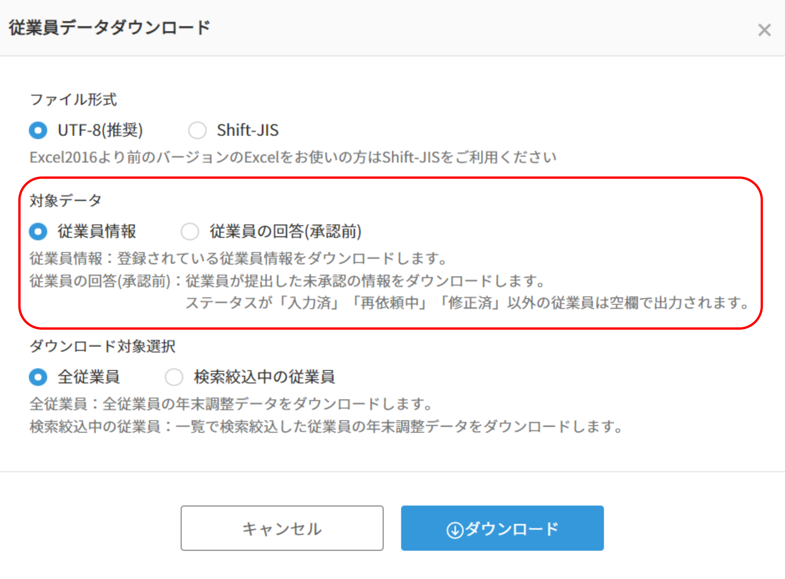
Task: Click the Excel2016 Shift-JIS usage note
Action: point(293,157)
